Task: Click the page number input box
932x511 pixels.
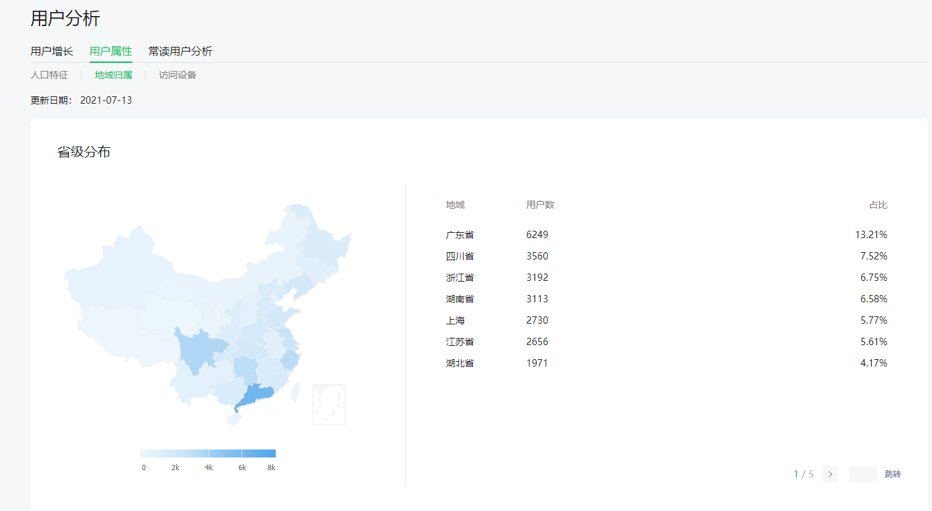Action: click(862, 474)
